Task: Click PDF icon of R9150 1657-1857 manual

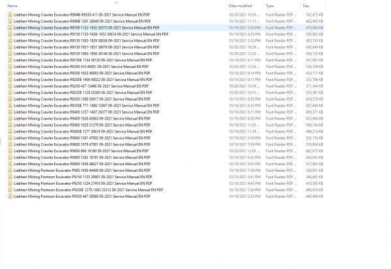Action: coord(10,47)
